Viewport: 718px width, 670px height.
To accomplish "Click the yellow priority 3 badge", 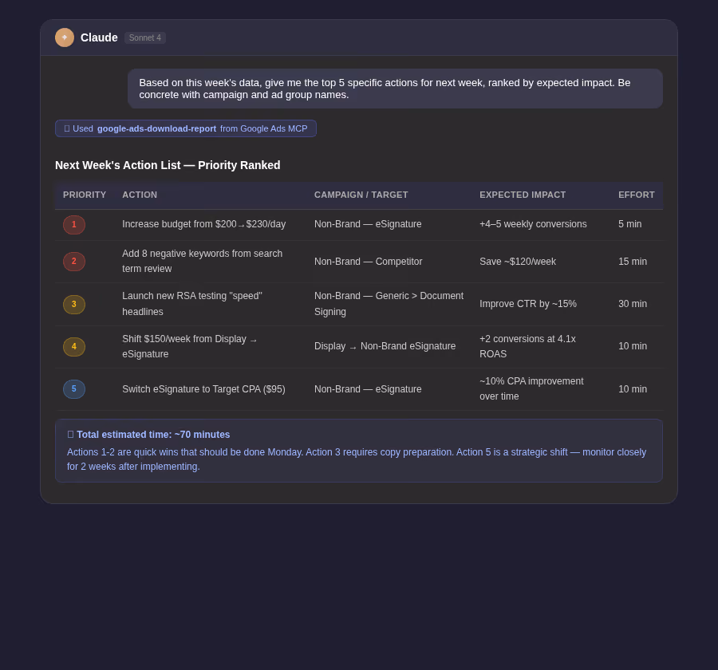I will [74, 305].
